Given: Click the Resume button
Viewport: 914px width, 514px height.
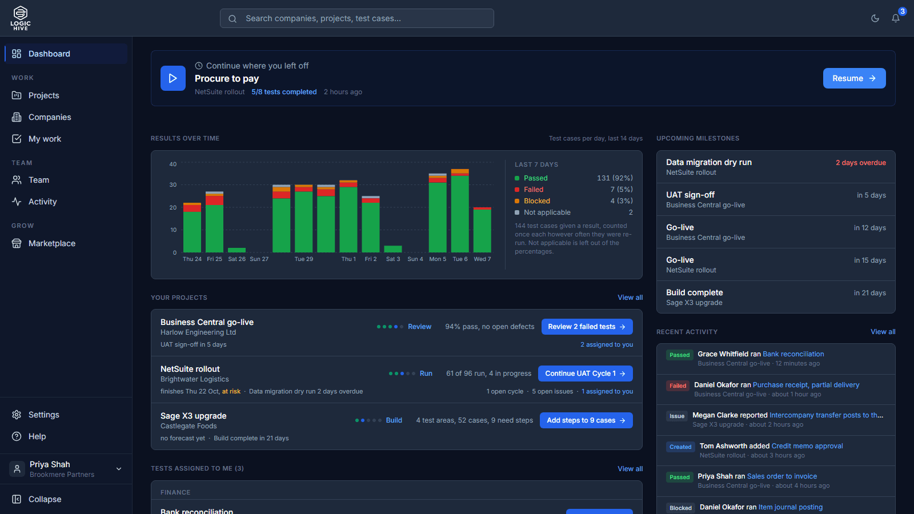Looking at the screenshot, I should (854, 78).
